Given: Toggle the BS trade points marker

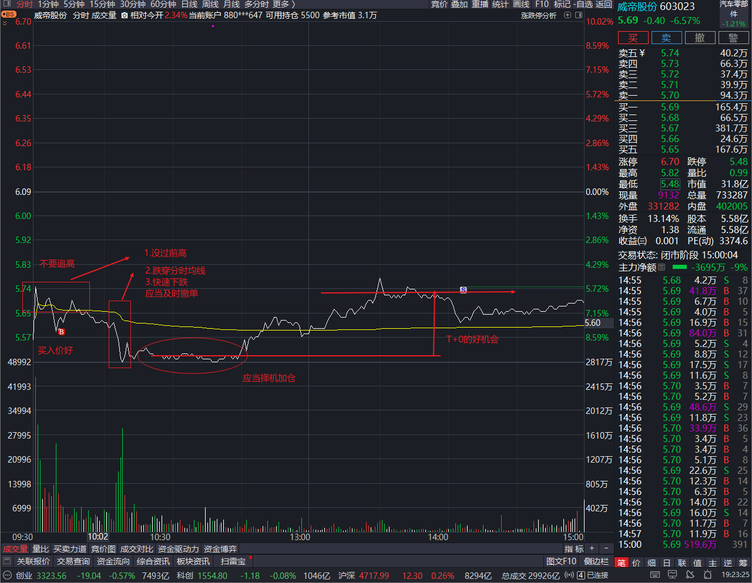Looking at the screenshot, I should point(8,14).
